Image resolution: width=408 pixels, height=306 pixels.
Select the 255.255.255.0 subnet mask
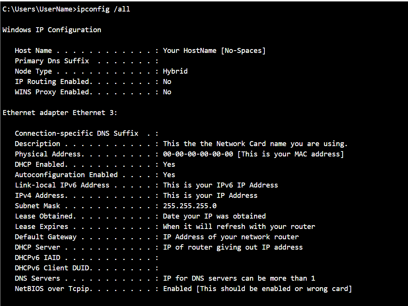(190, 206)
